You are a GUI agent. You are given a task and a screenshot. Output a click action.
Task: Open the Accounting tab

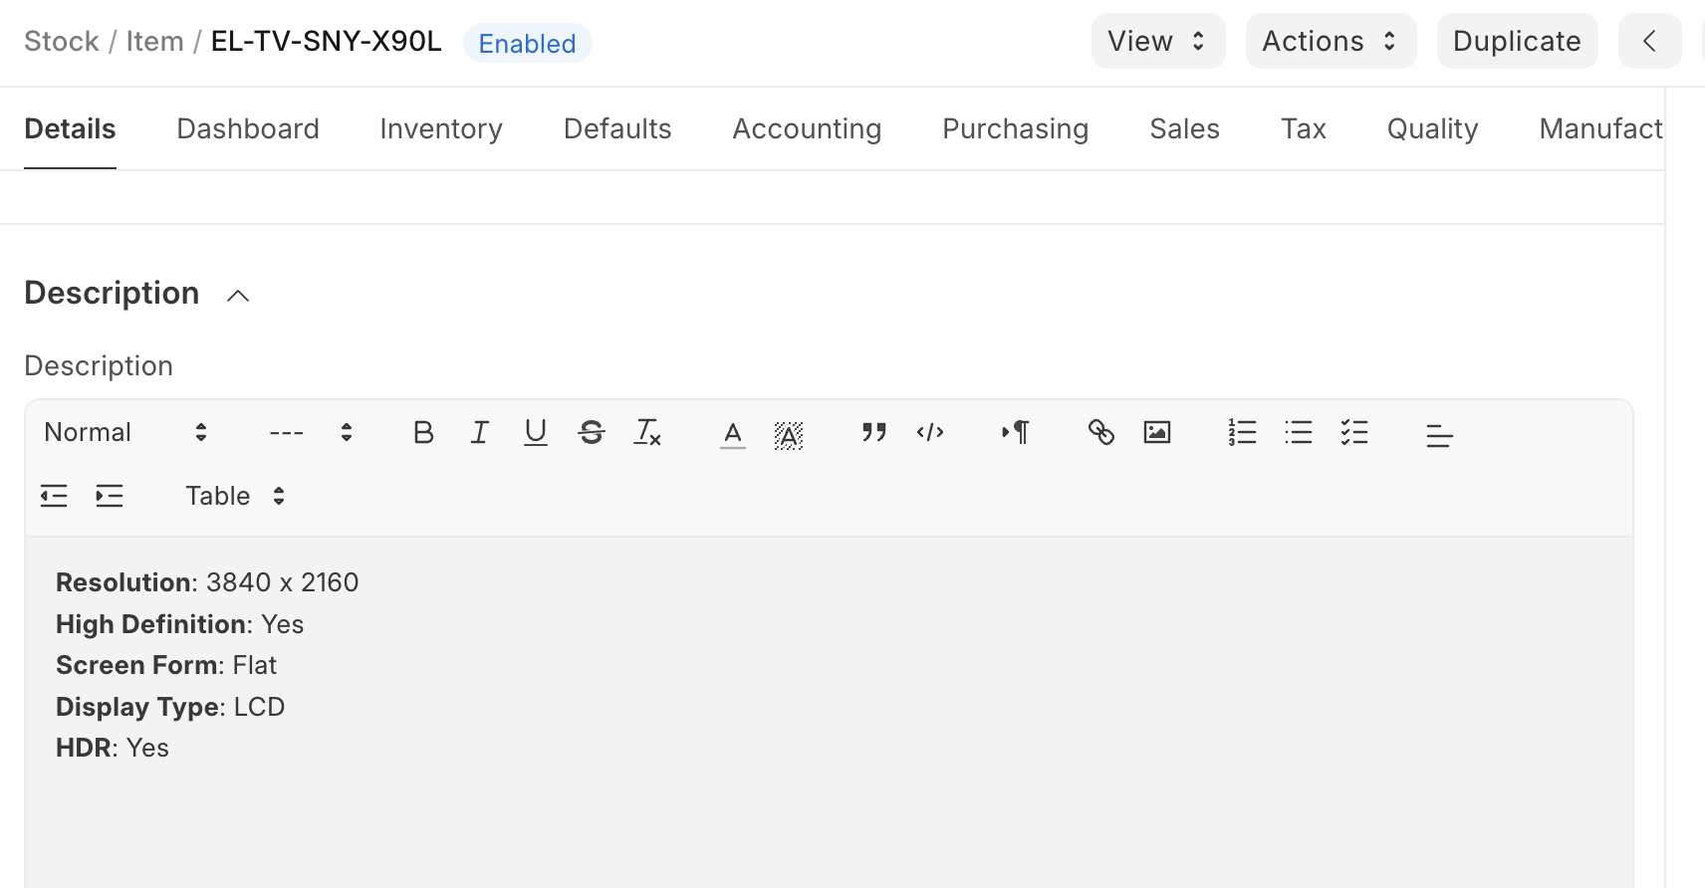807,128
